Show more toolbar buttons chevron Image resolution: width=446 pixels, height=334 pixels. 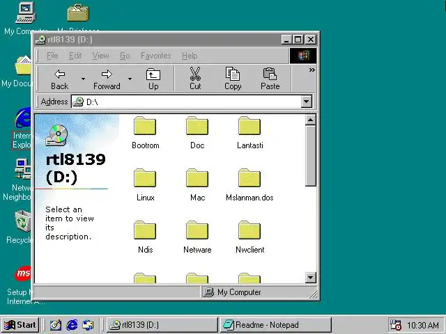click(312, 70)
